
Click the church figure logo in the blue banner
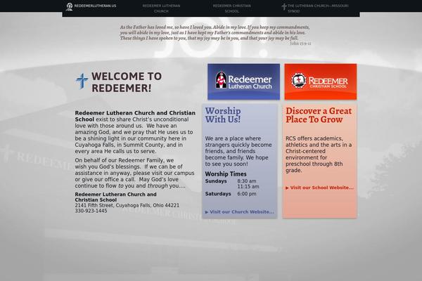[222, 80]
